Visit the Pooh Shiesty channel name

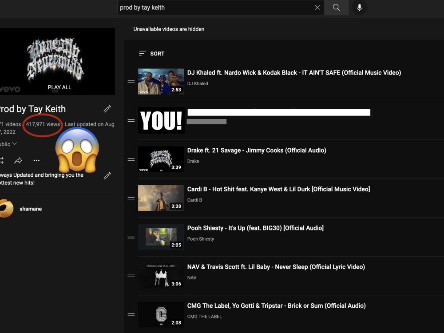[201, 239]
